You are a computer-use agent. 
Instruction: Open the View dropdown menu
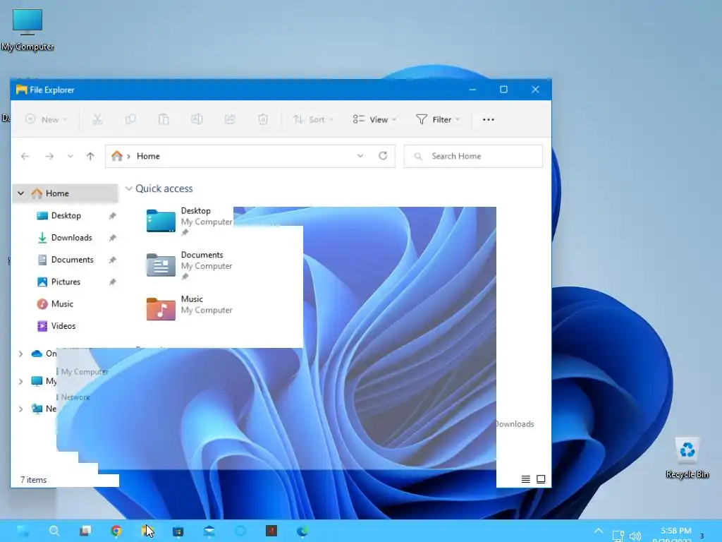point(374,119)
